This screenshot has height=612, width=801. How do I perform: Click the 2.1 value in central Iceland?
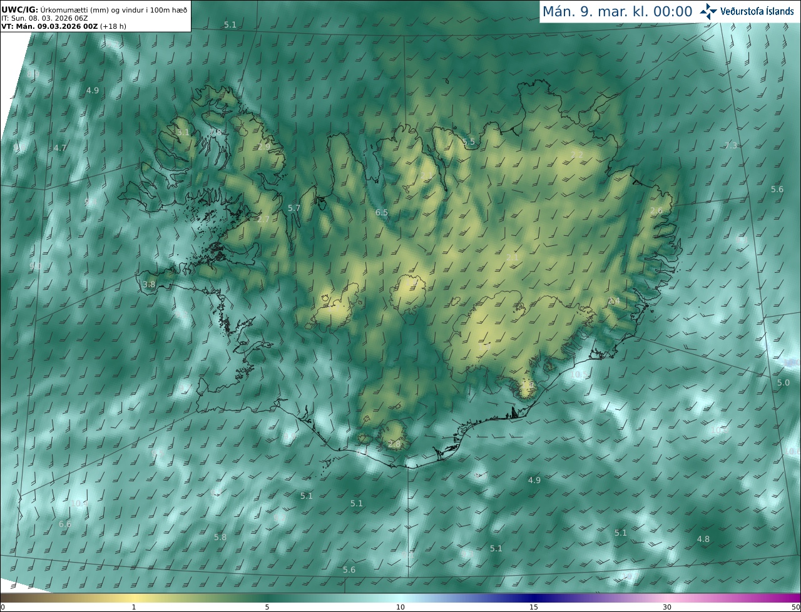[513, 258]
